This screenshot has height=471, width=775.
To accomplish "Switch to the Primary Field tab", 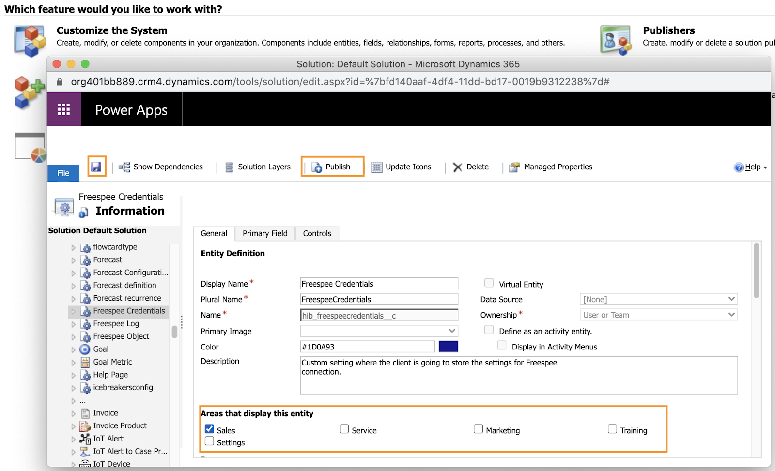I will coord(265,233).
